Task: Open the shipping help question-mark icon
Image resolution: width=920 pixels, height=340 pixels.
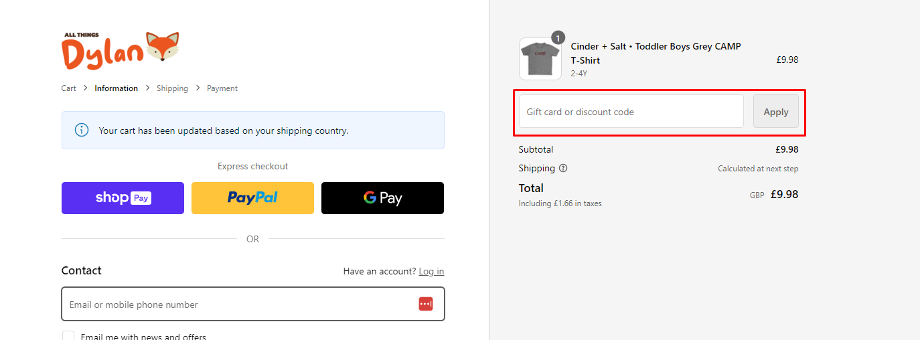Action: point(563,168)
